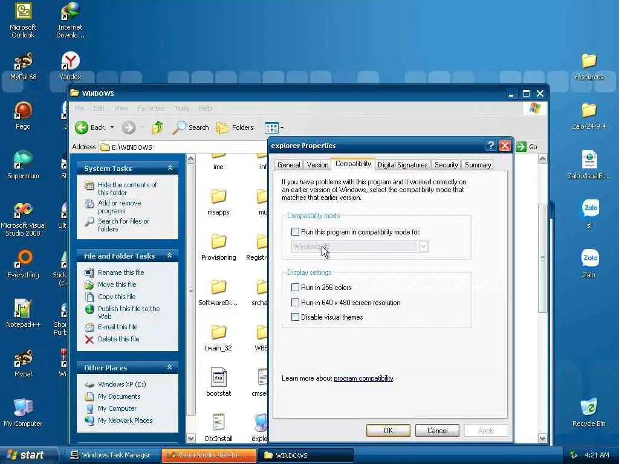Check Disable visual themes

pyautogui.click(x=295, y=317)
